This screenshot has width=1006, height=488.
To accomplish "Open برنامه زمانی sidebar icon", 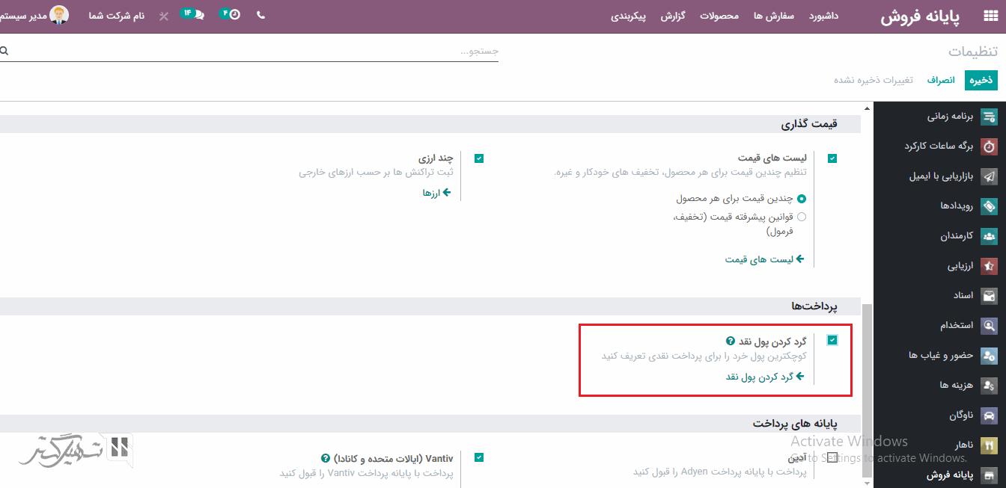I will point(990,117).
